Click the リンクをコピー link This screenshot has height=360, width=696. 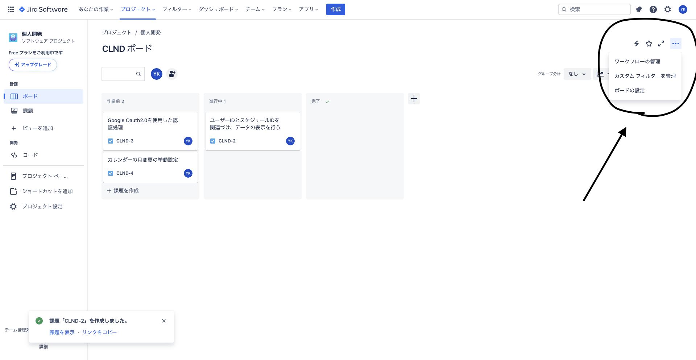point(99,332)
